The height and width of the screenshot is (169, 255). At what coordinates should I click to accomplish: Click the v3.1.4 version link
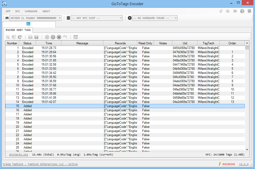[x=244, y=164]
